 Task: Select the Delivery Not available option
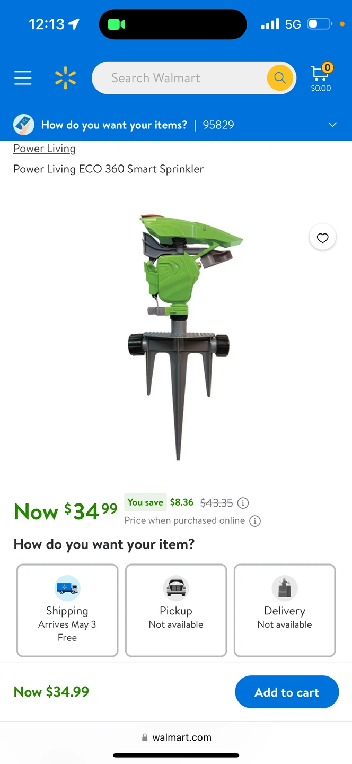pos(285,611)
